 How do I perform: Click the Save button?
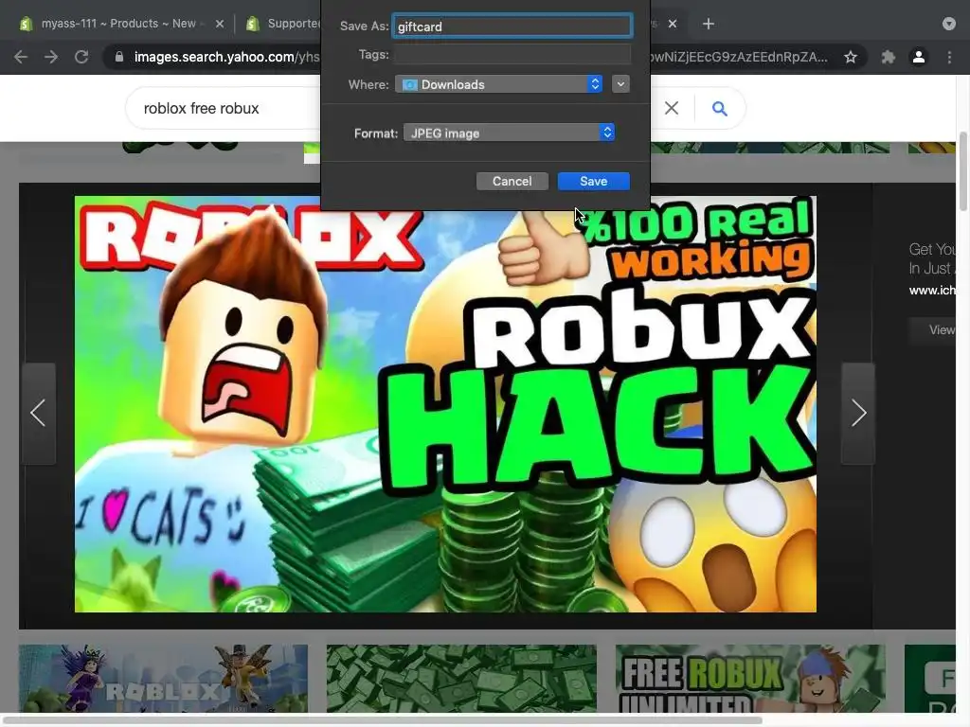point(593,181)
